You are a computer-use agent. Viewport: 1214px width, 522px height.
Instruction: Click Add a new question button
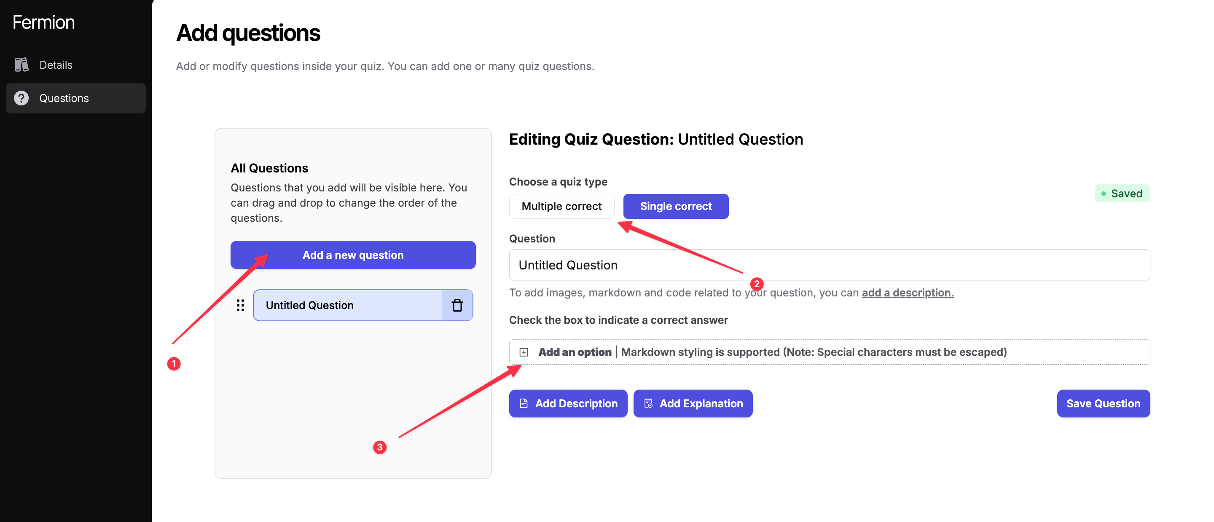(x=352, y=255)
